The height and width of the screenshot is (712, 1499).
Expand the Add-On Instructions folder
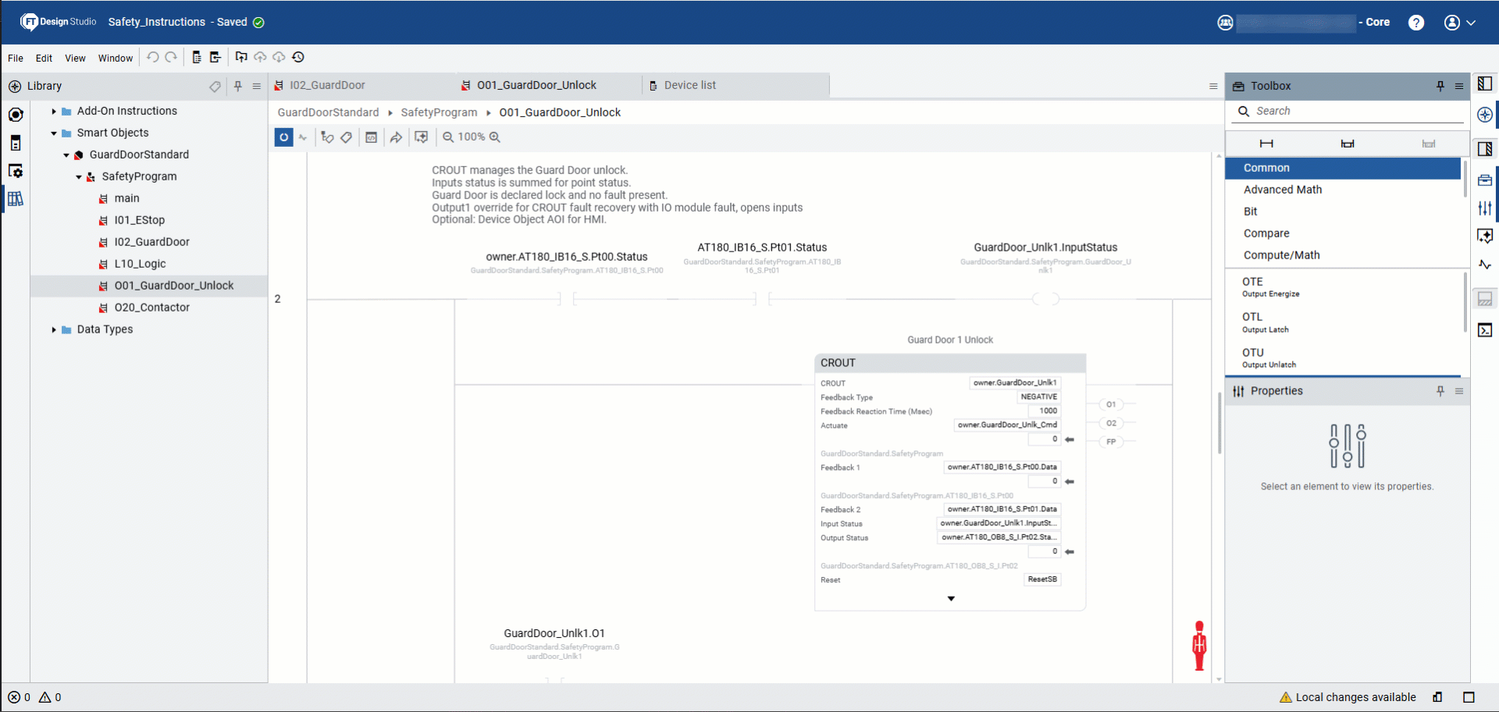[53, 111]
